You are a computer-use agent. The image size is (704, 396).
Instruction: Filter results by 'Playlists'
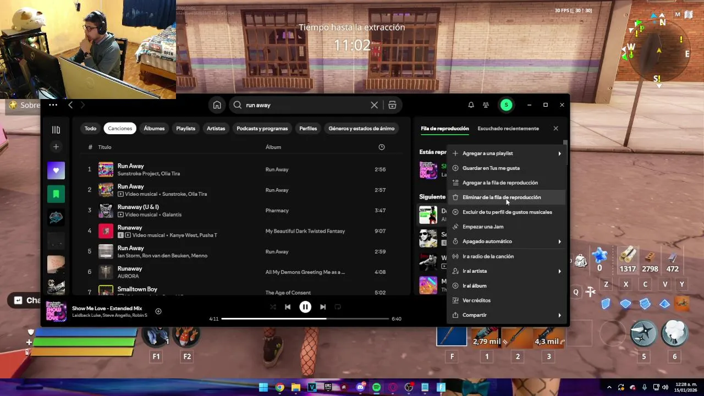point(185,128)
